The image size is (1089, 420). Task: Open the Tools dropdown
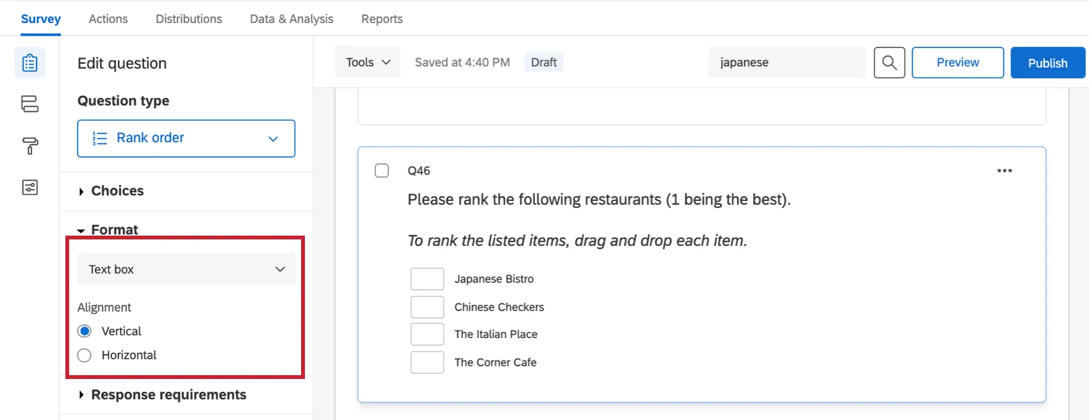click(x=366, y=61)
